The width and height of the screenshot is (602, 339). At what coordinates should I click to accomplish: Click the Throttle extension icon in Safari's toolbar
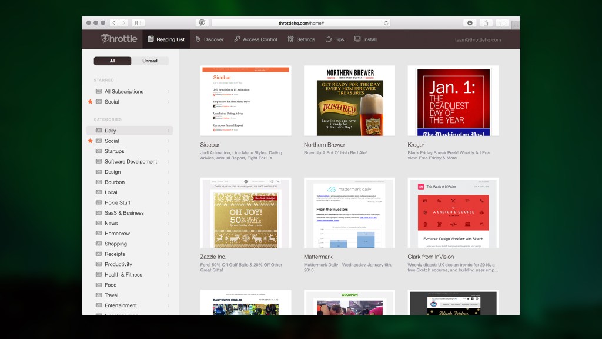(x=202, y=23)
